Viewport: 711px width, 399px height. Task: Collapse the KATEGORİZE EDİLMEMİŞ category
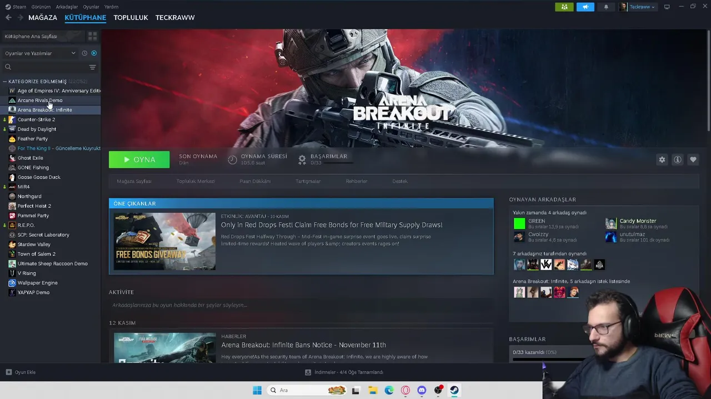(5, 81)
